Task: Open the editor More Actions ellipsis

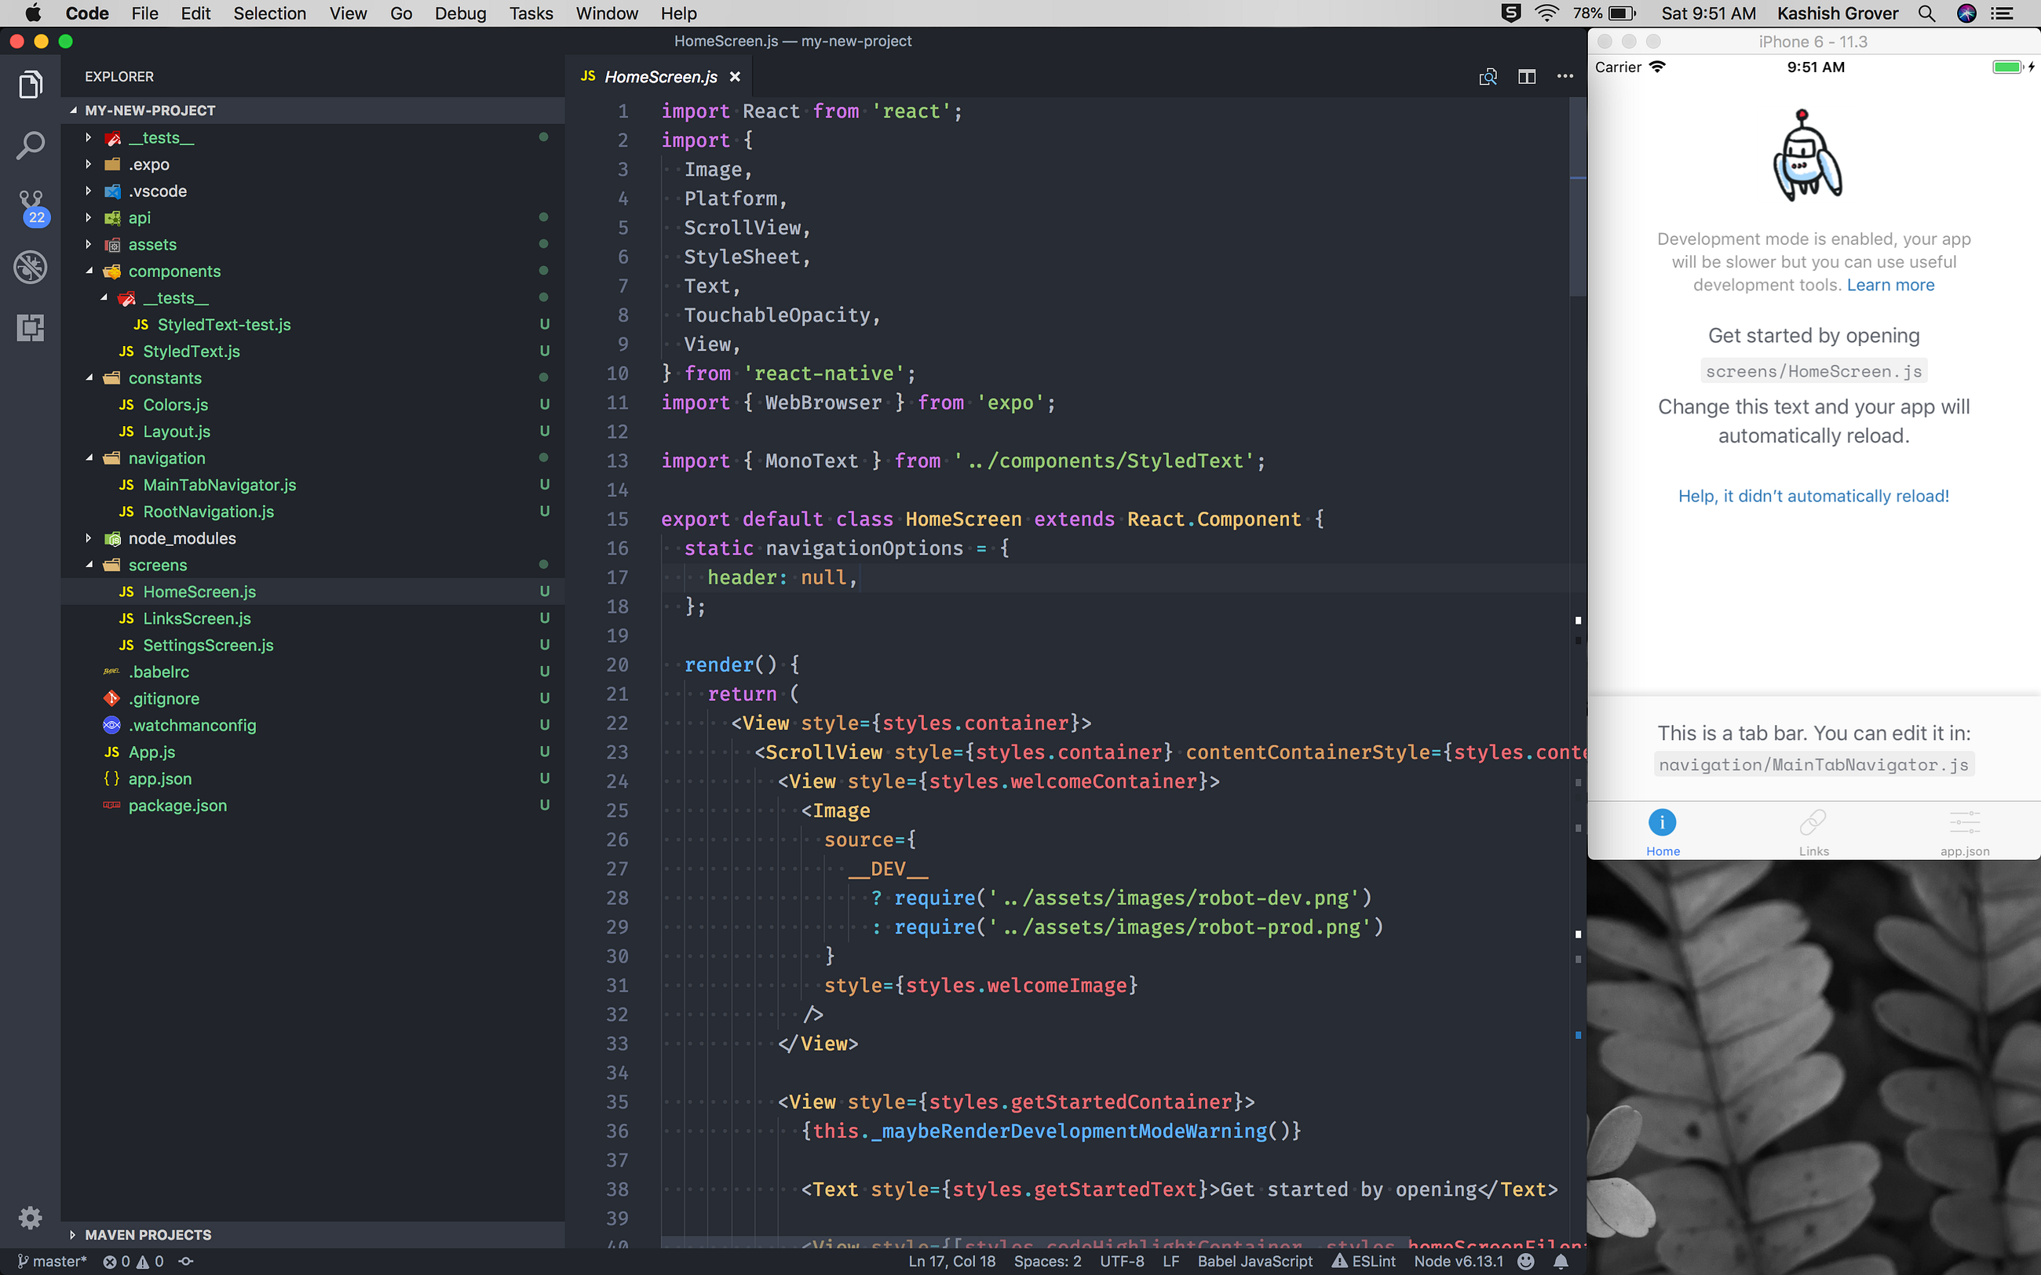Action: (1565, 77)
